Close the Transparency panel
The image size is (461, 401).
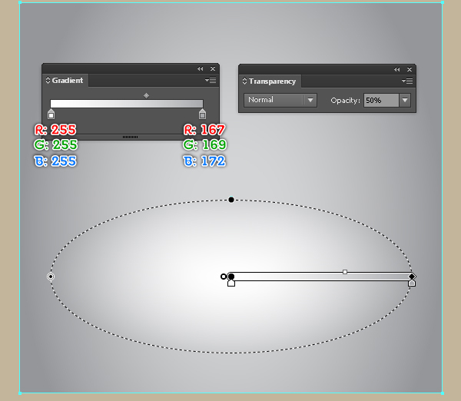tap(410, 70)
